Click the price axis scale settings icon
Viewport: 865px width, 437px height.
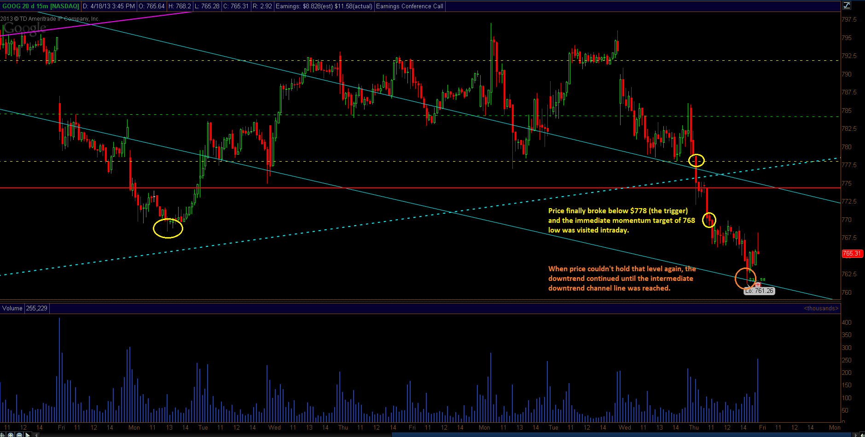pos(846,6)
